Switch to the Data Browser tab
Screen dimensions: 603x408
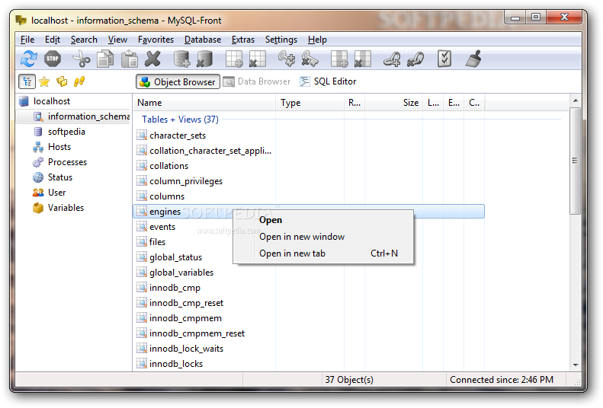[x=257, y=81]
